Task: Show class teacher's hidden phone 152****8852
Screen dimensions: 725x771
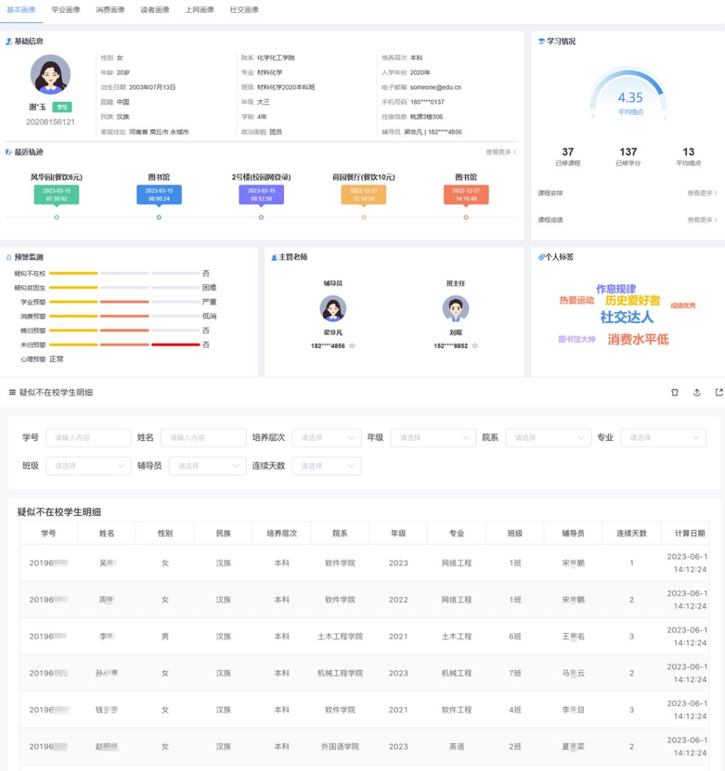Action: point(475,346)
